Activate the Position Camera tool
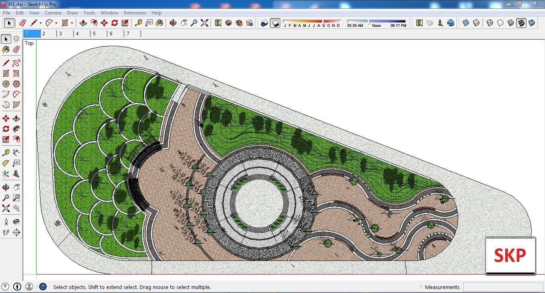545x293 pixels. click(x=6, y=222)
